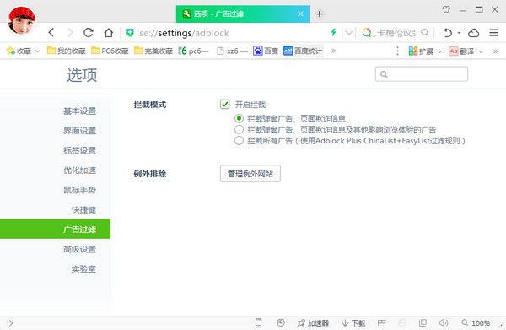Click the green lightning speed mode icon
The image size is (506, 330).
334,33
